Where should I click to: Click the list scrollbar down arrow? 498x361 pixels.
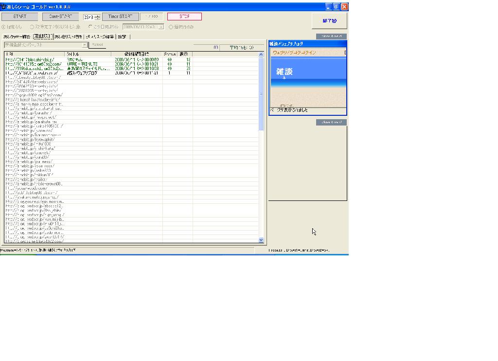(261, 240)
